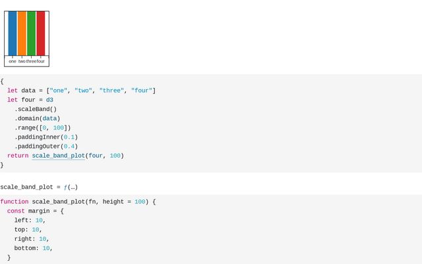Click the orange bar in the chart

point(22,33)
